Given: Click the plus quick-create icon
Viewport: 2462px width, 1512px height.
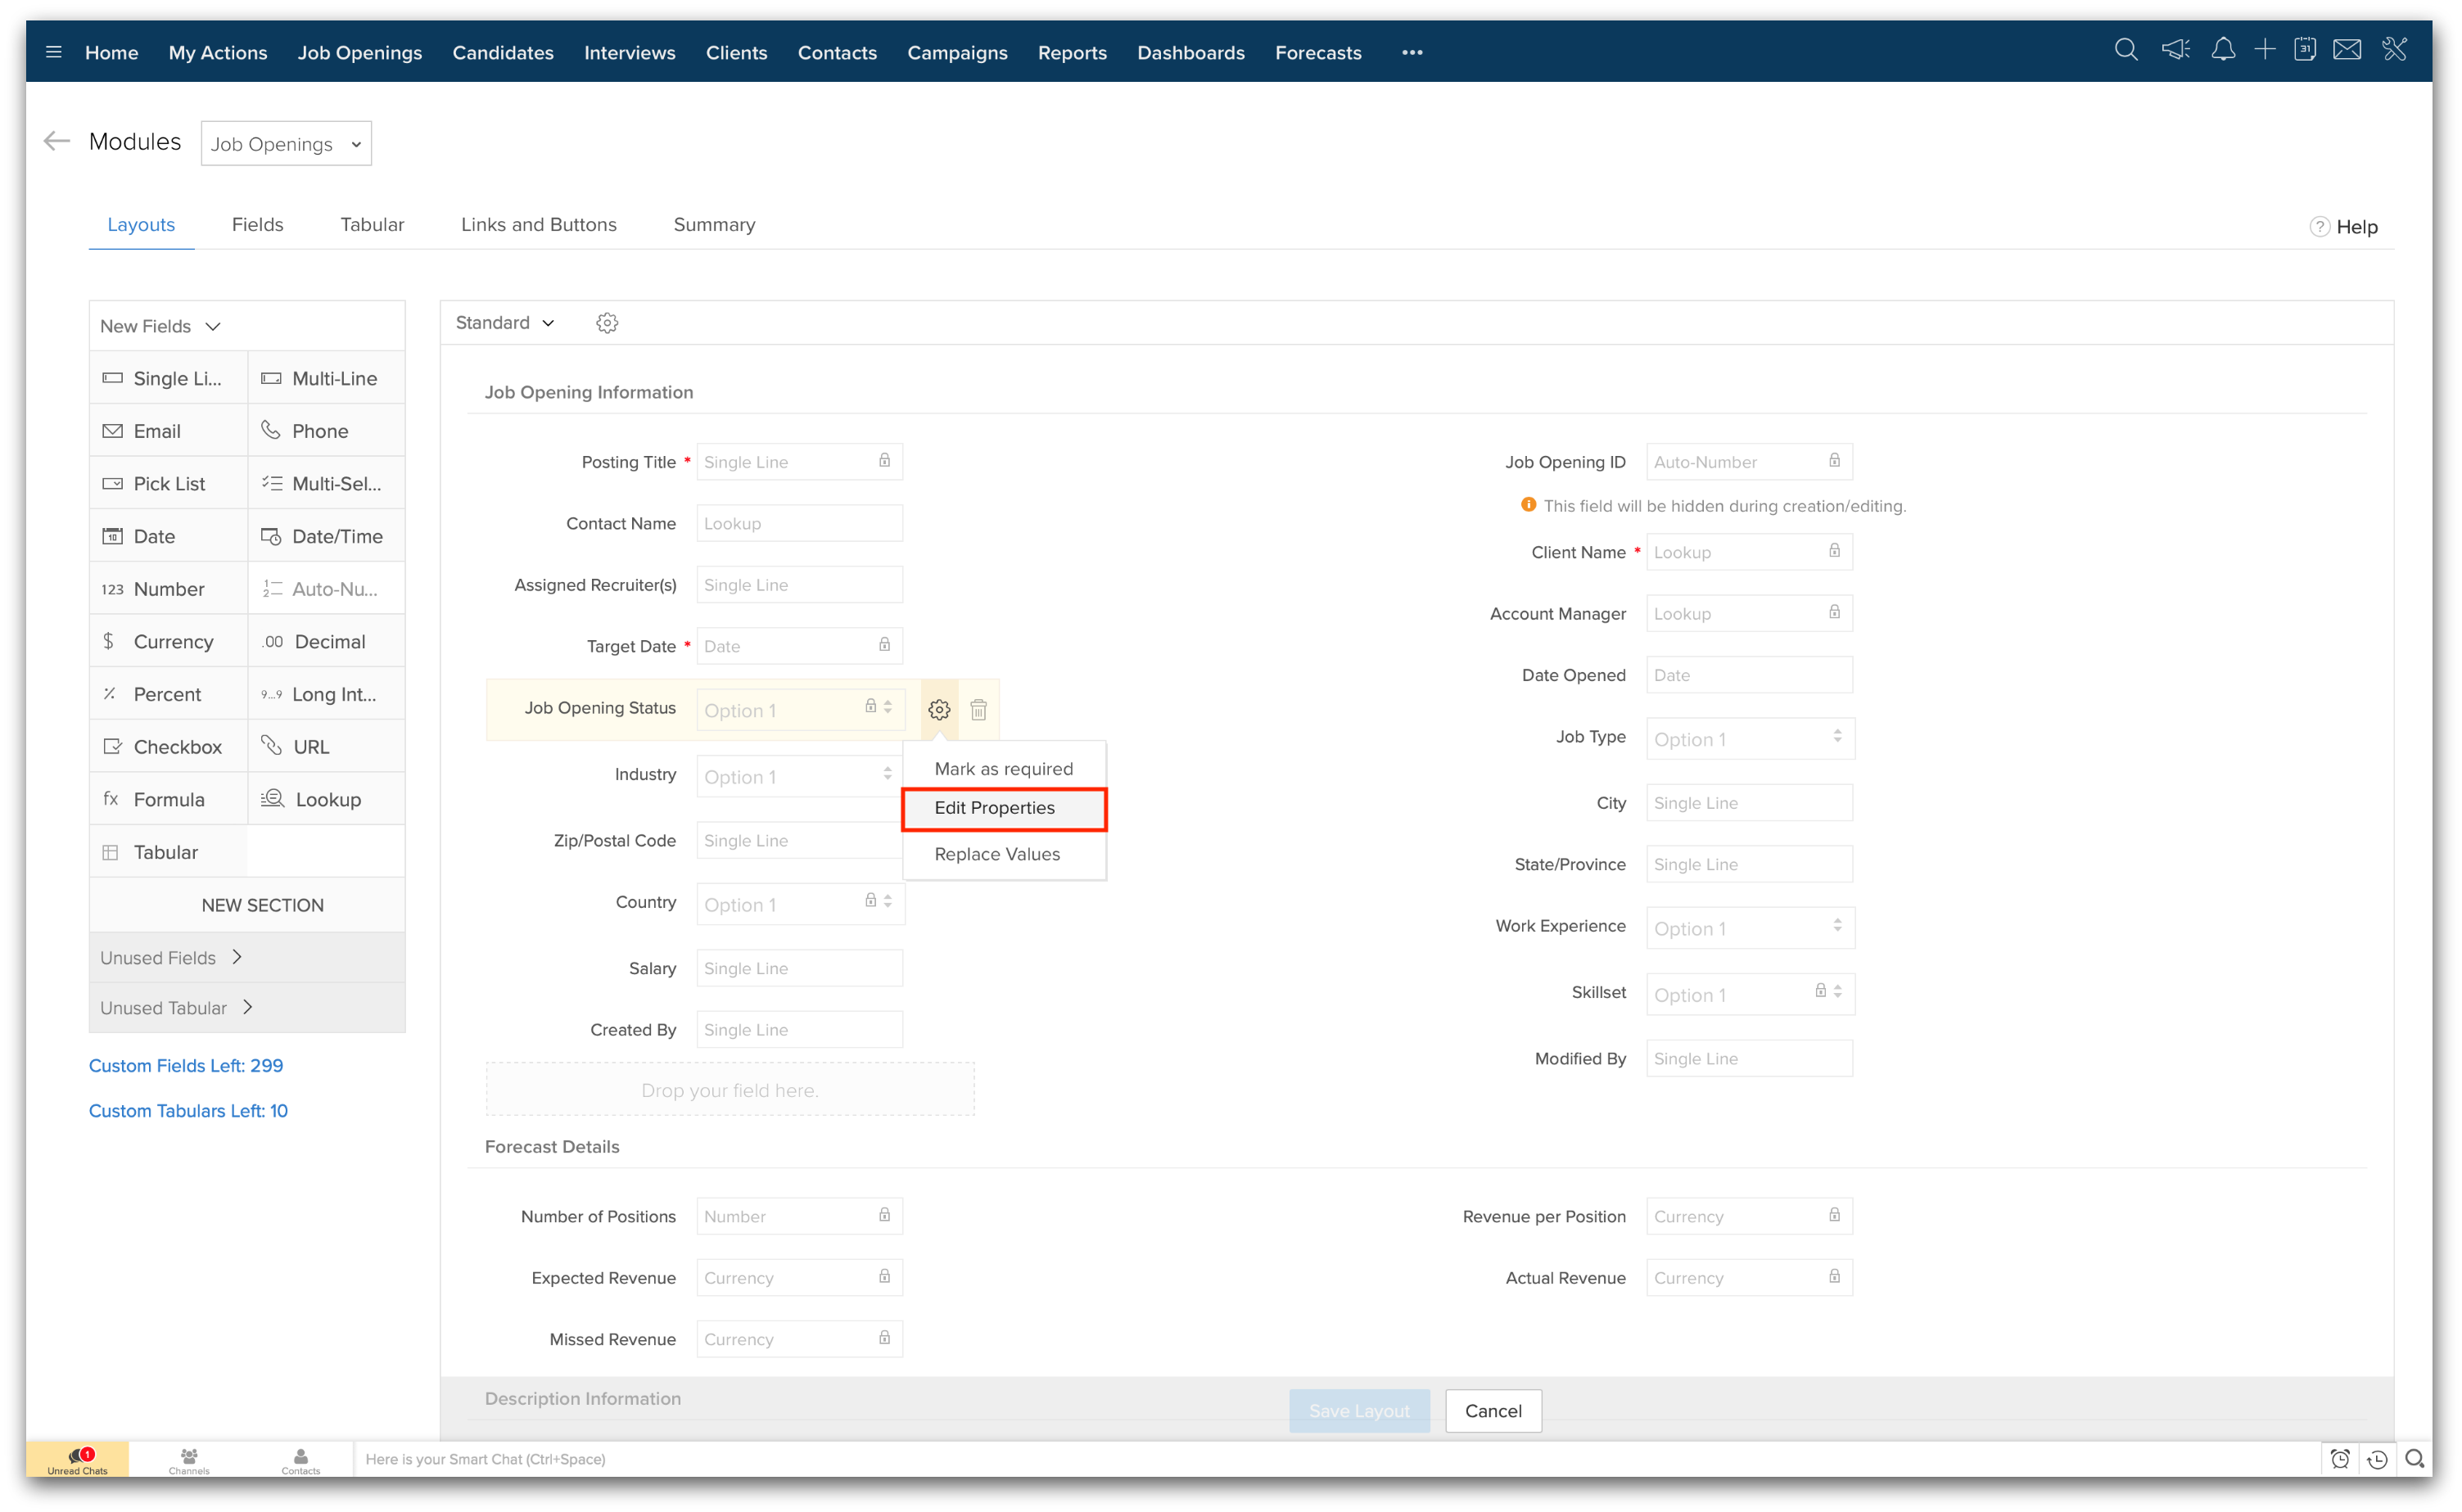Looking at the screenshot, I should pyautogui.click(x=2265, y=50).
